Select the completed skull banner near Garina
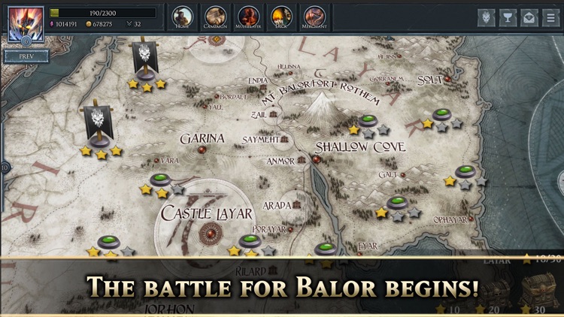 point(99,124)
